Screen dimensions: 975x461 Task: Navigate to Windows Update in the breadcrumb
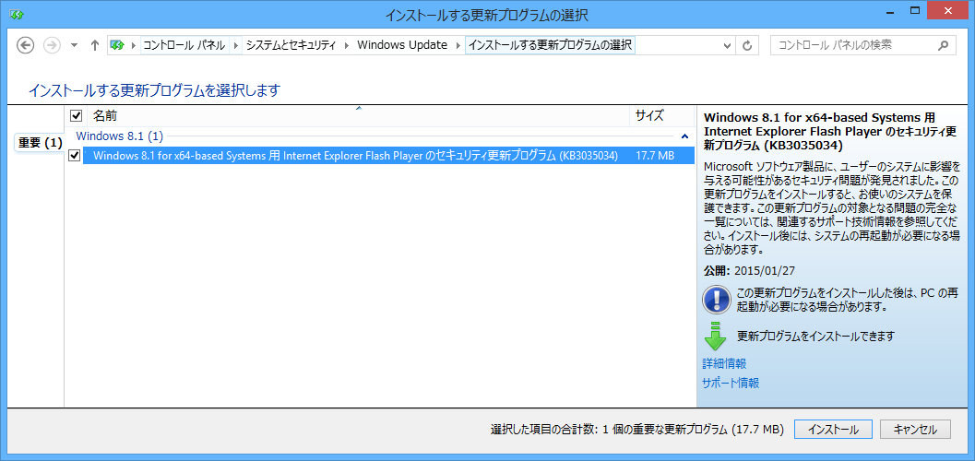pyautogui.click(x=401, y=45)
